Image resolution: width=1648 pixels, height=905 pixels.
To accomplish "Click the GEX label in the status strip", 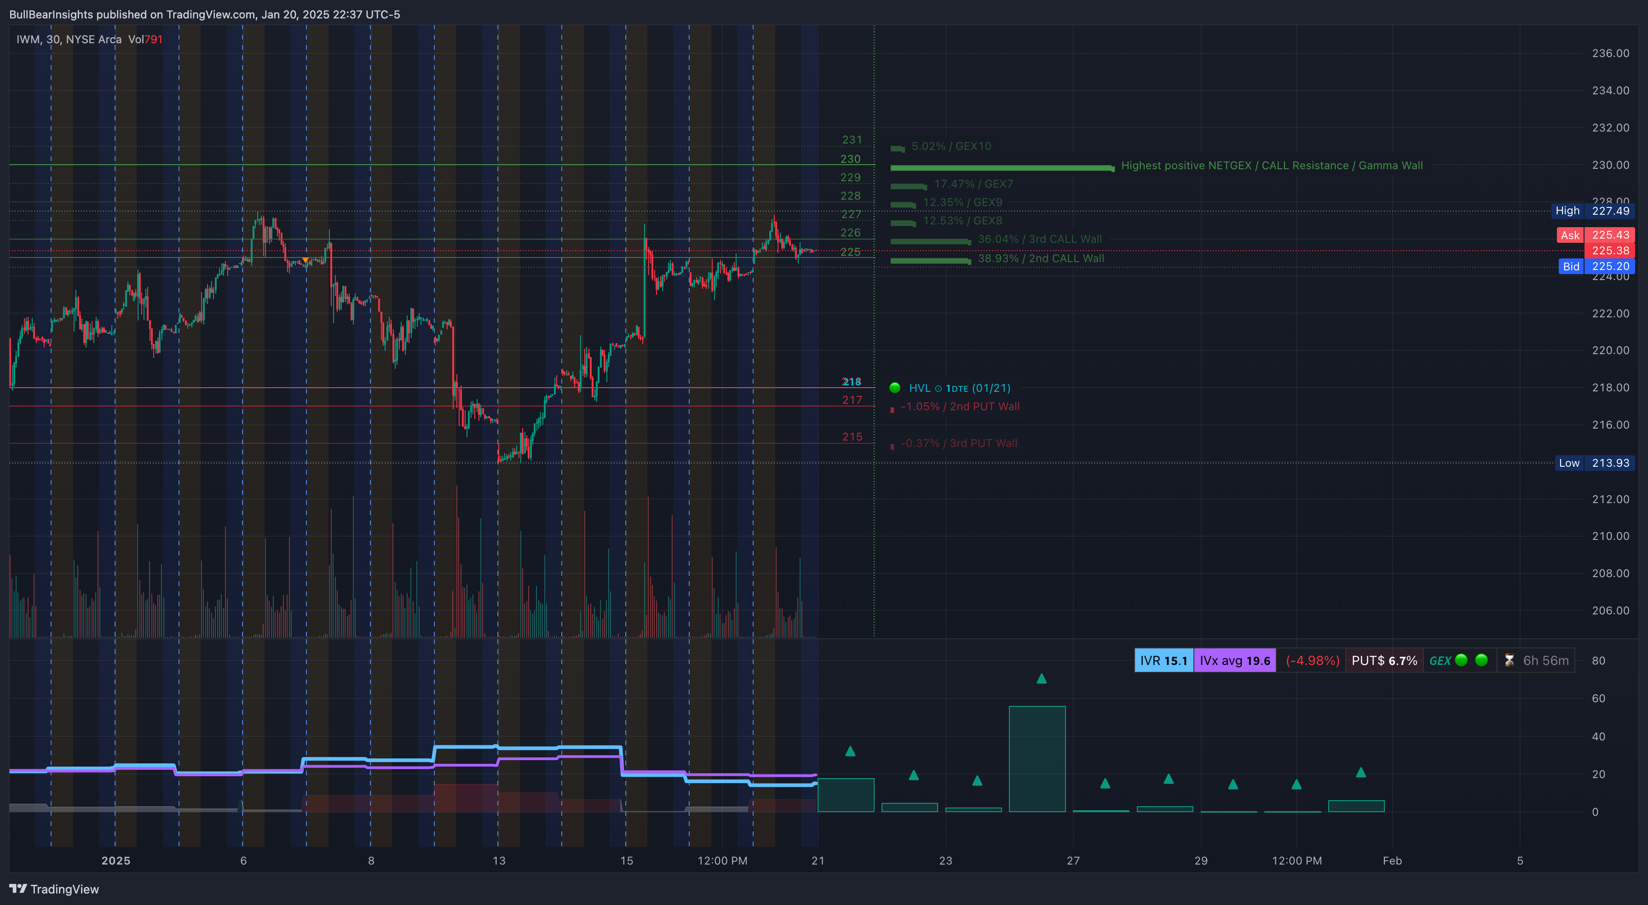I will (1440, 661).
